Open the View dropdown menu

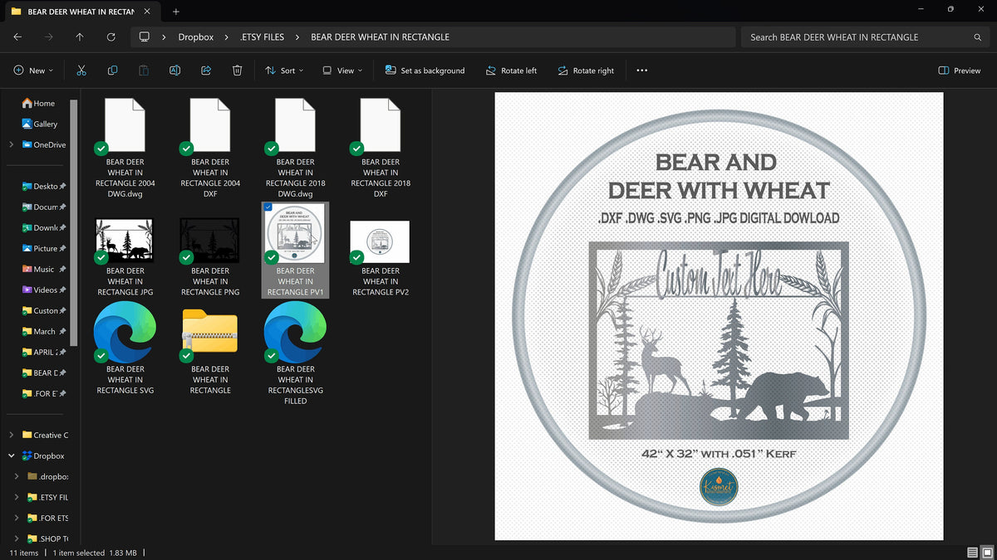click(342, 71)
